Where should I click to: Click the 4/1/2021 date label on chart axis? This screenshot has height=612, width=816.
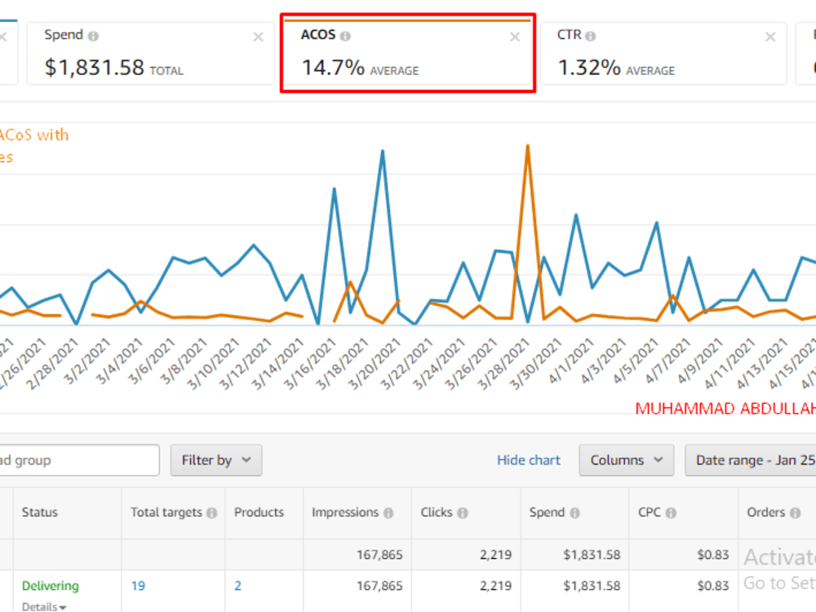click(x=570, y=361)
